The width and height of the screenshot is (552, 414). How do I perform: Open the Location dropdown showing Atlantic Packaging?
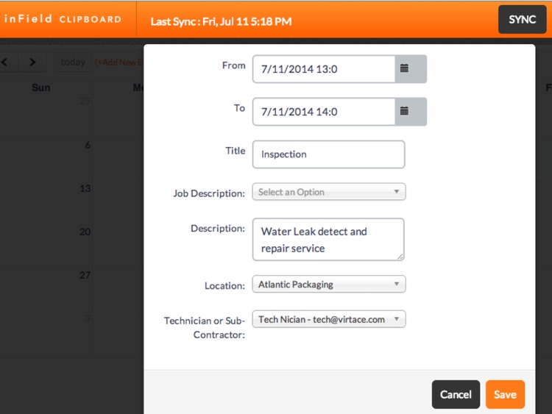[x=329, y=284]
